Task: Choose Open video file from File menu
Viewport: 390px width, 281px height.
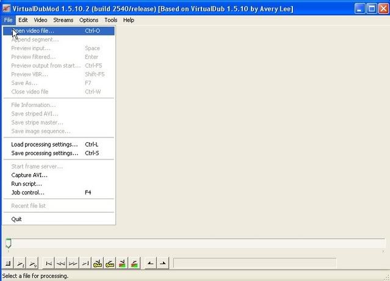Action: (x=59, y=31)
